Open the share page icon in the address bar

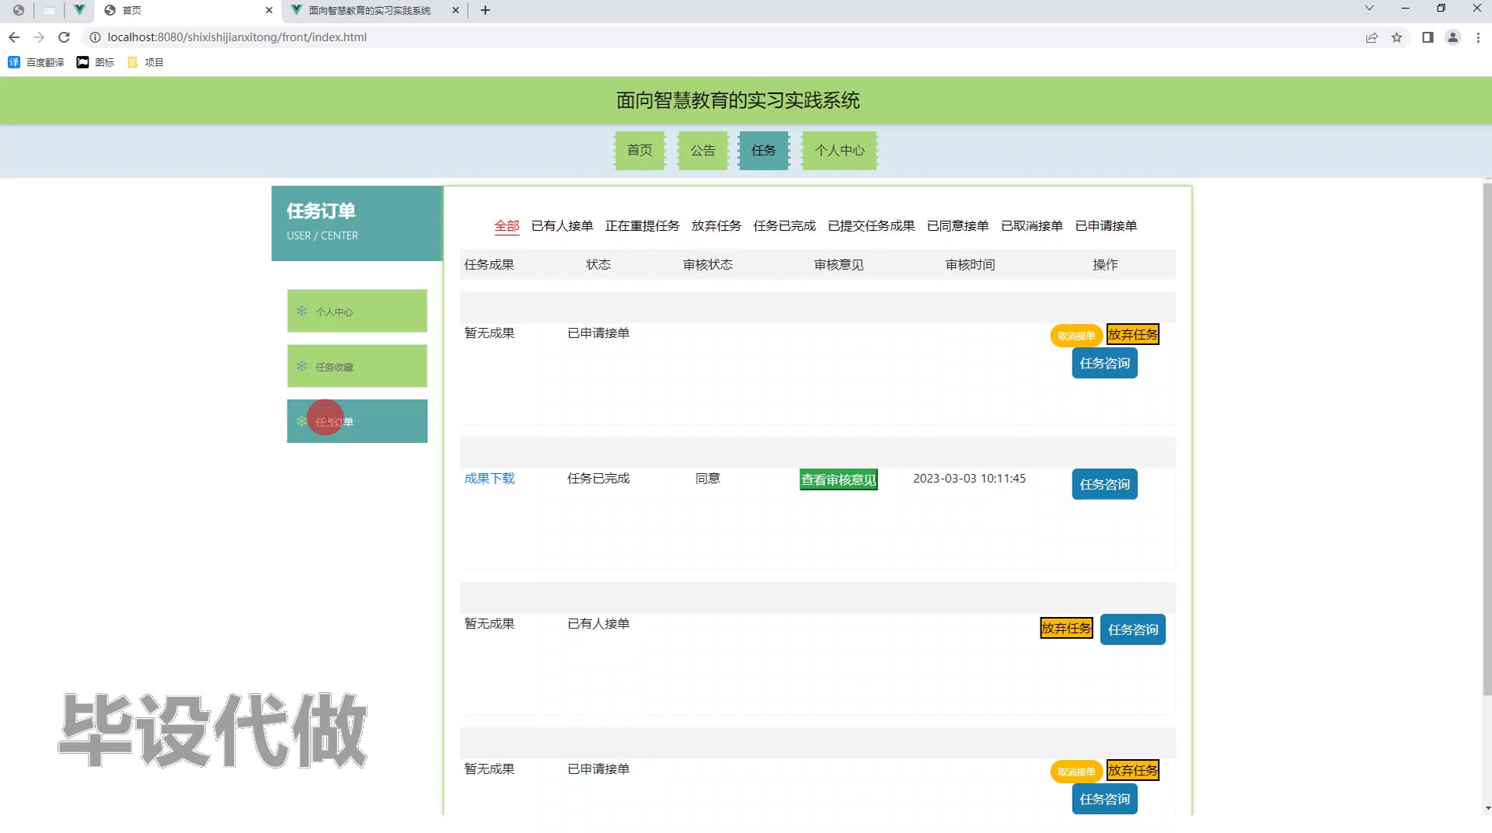1372,37
